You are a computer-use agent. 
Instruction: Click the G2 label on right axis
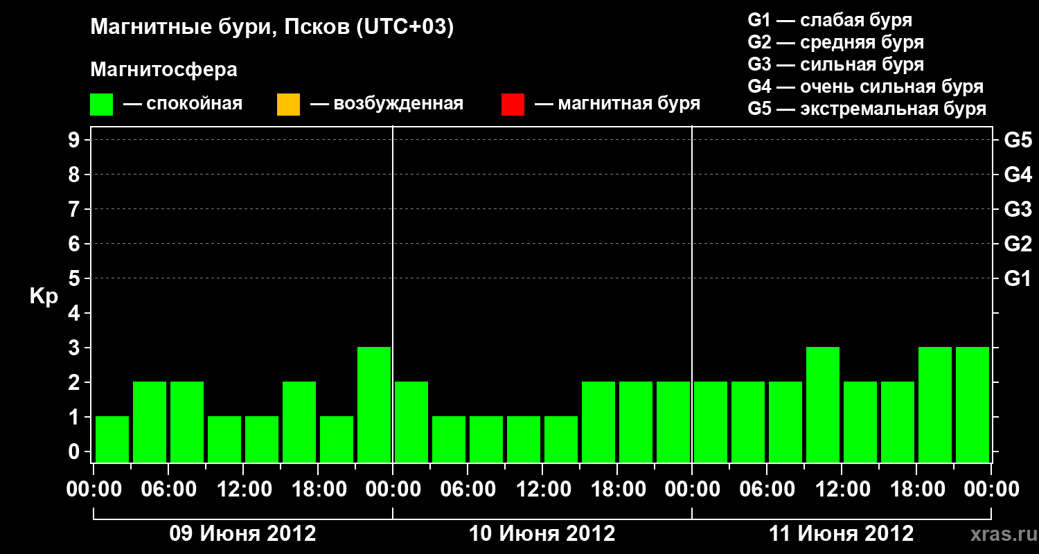coord(1018,244)
